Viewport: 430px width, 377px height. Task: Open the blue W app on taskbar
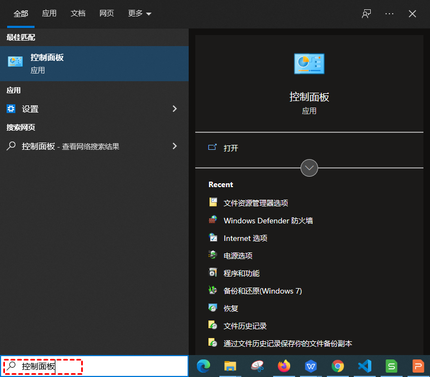pyautogui.click(x=310, y=366)
